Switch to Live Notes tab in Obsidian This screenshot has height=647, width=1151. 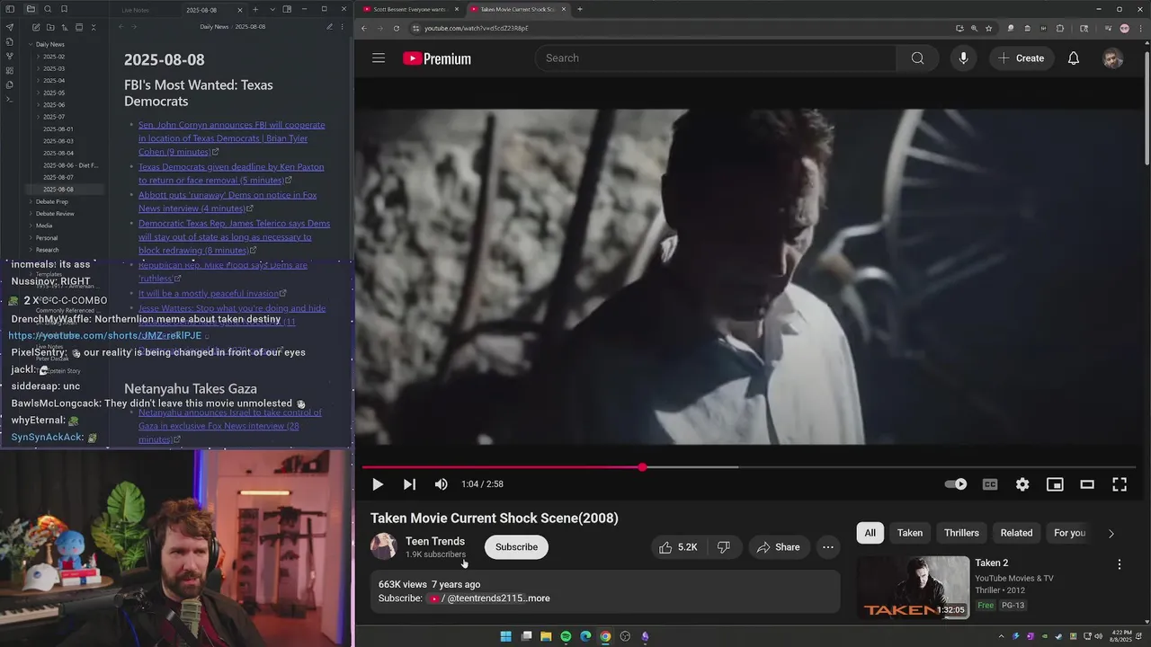coord(135,10)
